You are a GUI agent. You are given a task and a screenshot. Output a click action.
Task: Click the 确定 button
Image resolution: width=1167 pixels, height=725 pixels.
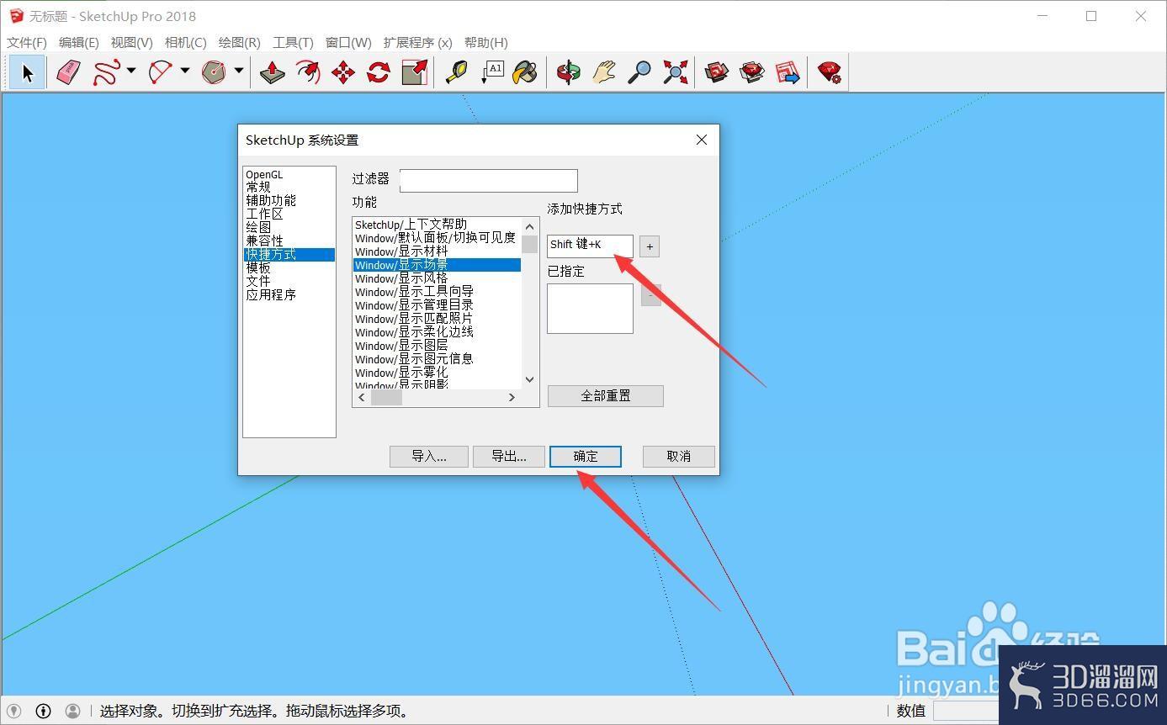tap(586, 457)
